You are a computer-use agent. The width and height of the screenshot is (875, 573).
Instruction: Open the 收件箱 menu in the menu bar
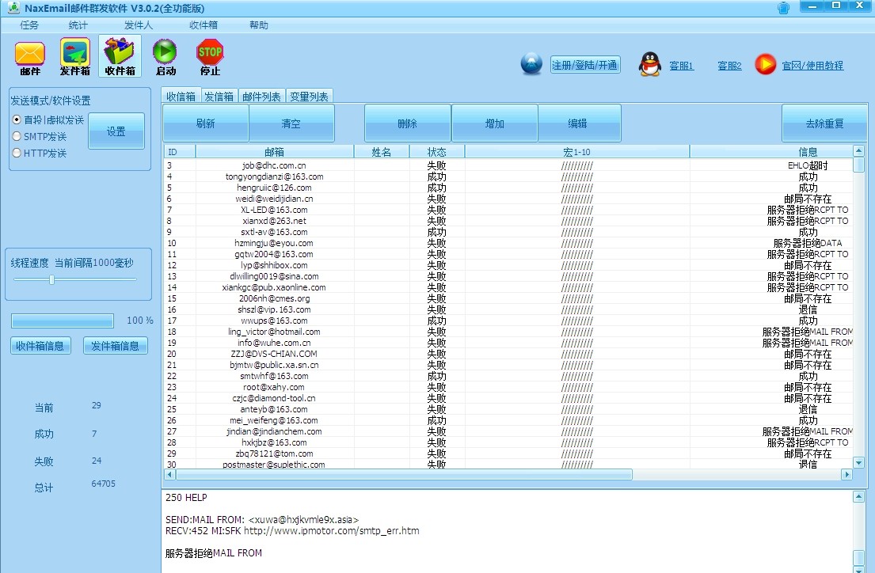204,25
